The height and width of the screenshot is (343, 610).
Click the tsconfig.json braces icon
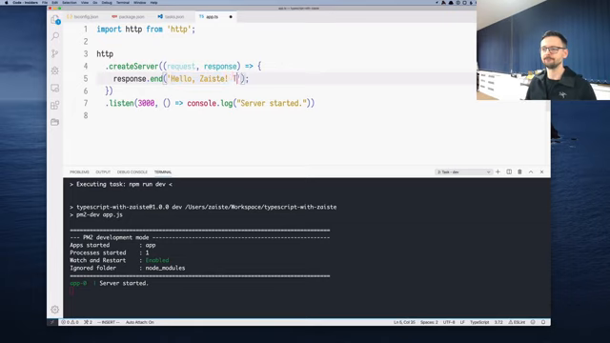click(70, 17)
